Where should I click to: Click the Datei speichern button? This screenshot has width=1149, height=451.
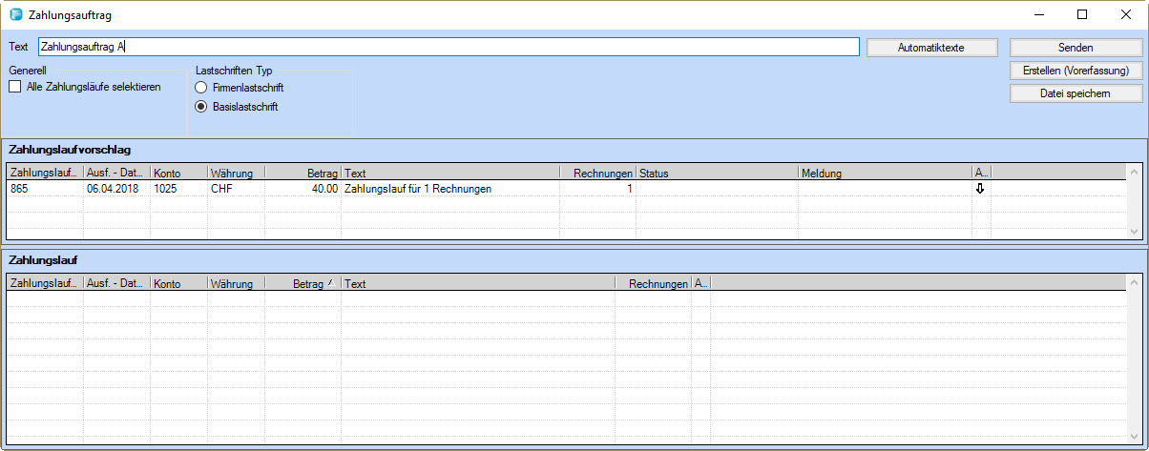[1076, 93]
